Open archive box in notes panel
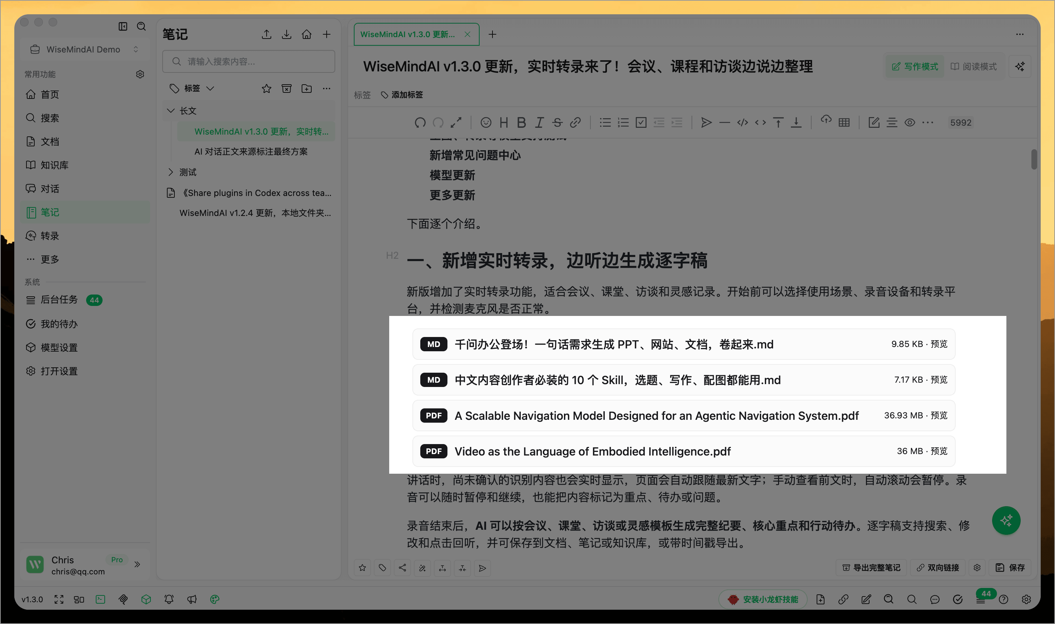The image size is (1055, 624). point(287,88)
